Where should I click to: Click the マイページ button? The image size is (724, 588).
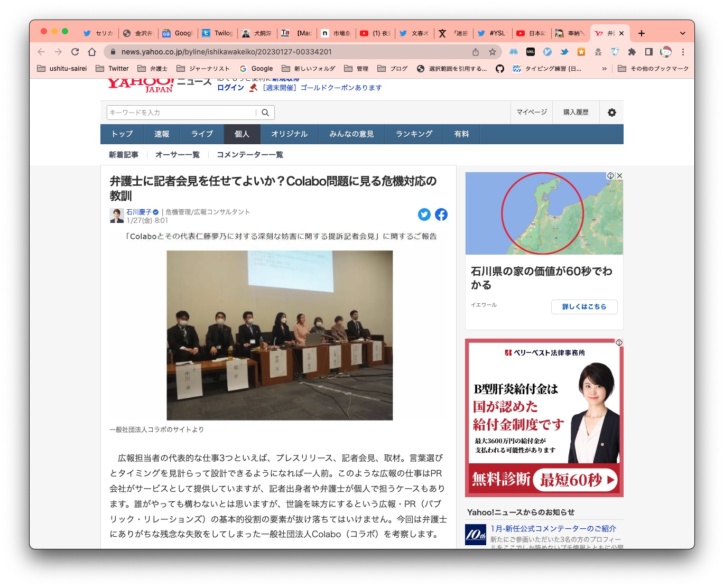tap(532, 113)
